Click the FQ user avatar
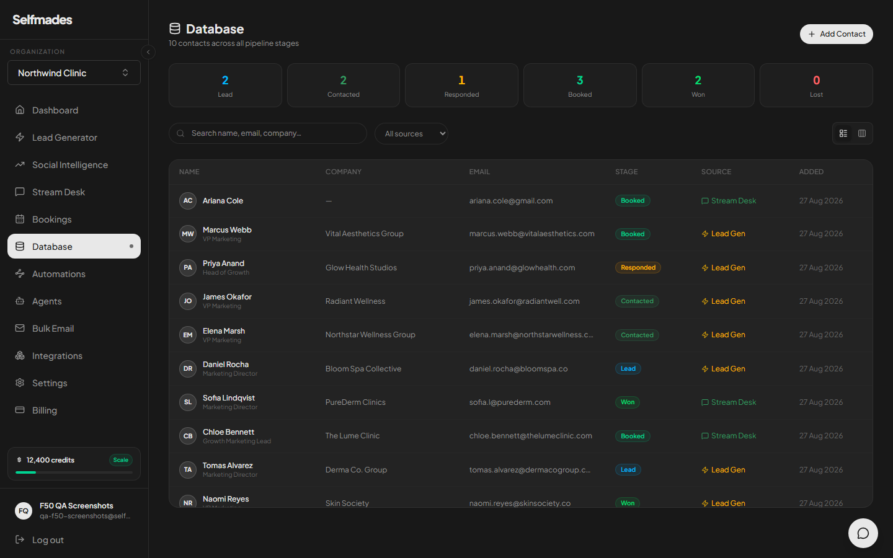This screenshot has height=558, width=893. (x=24, y=511)
